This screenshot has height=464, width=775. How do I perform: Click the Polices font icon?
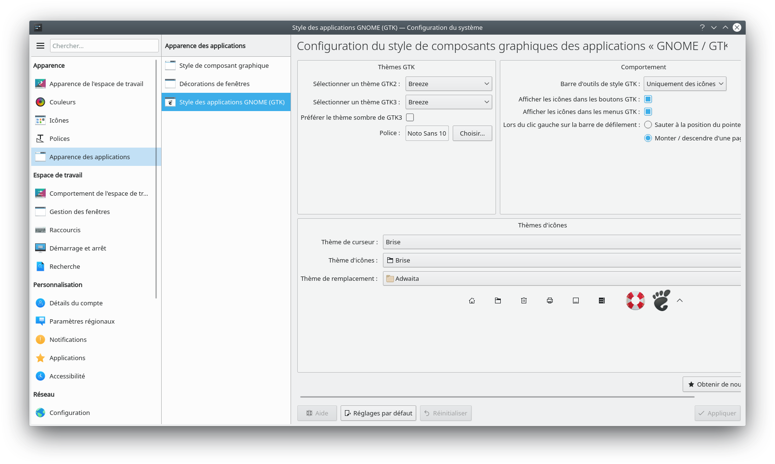tap(40, 138)
